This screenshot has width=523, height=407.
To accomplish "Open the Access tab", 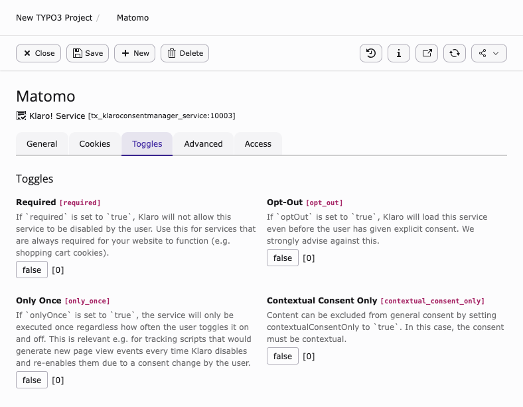I will [258, 144].
